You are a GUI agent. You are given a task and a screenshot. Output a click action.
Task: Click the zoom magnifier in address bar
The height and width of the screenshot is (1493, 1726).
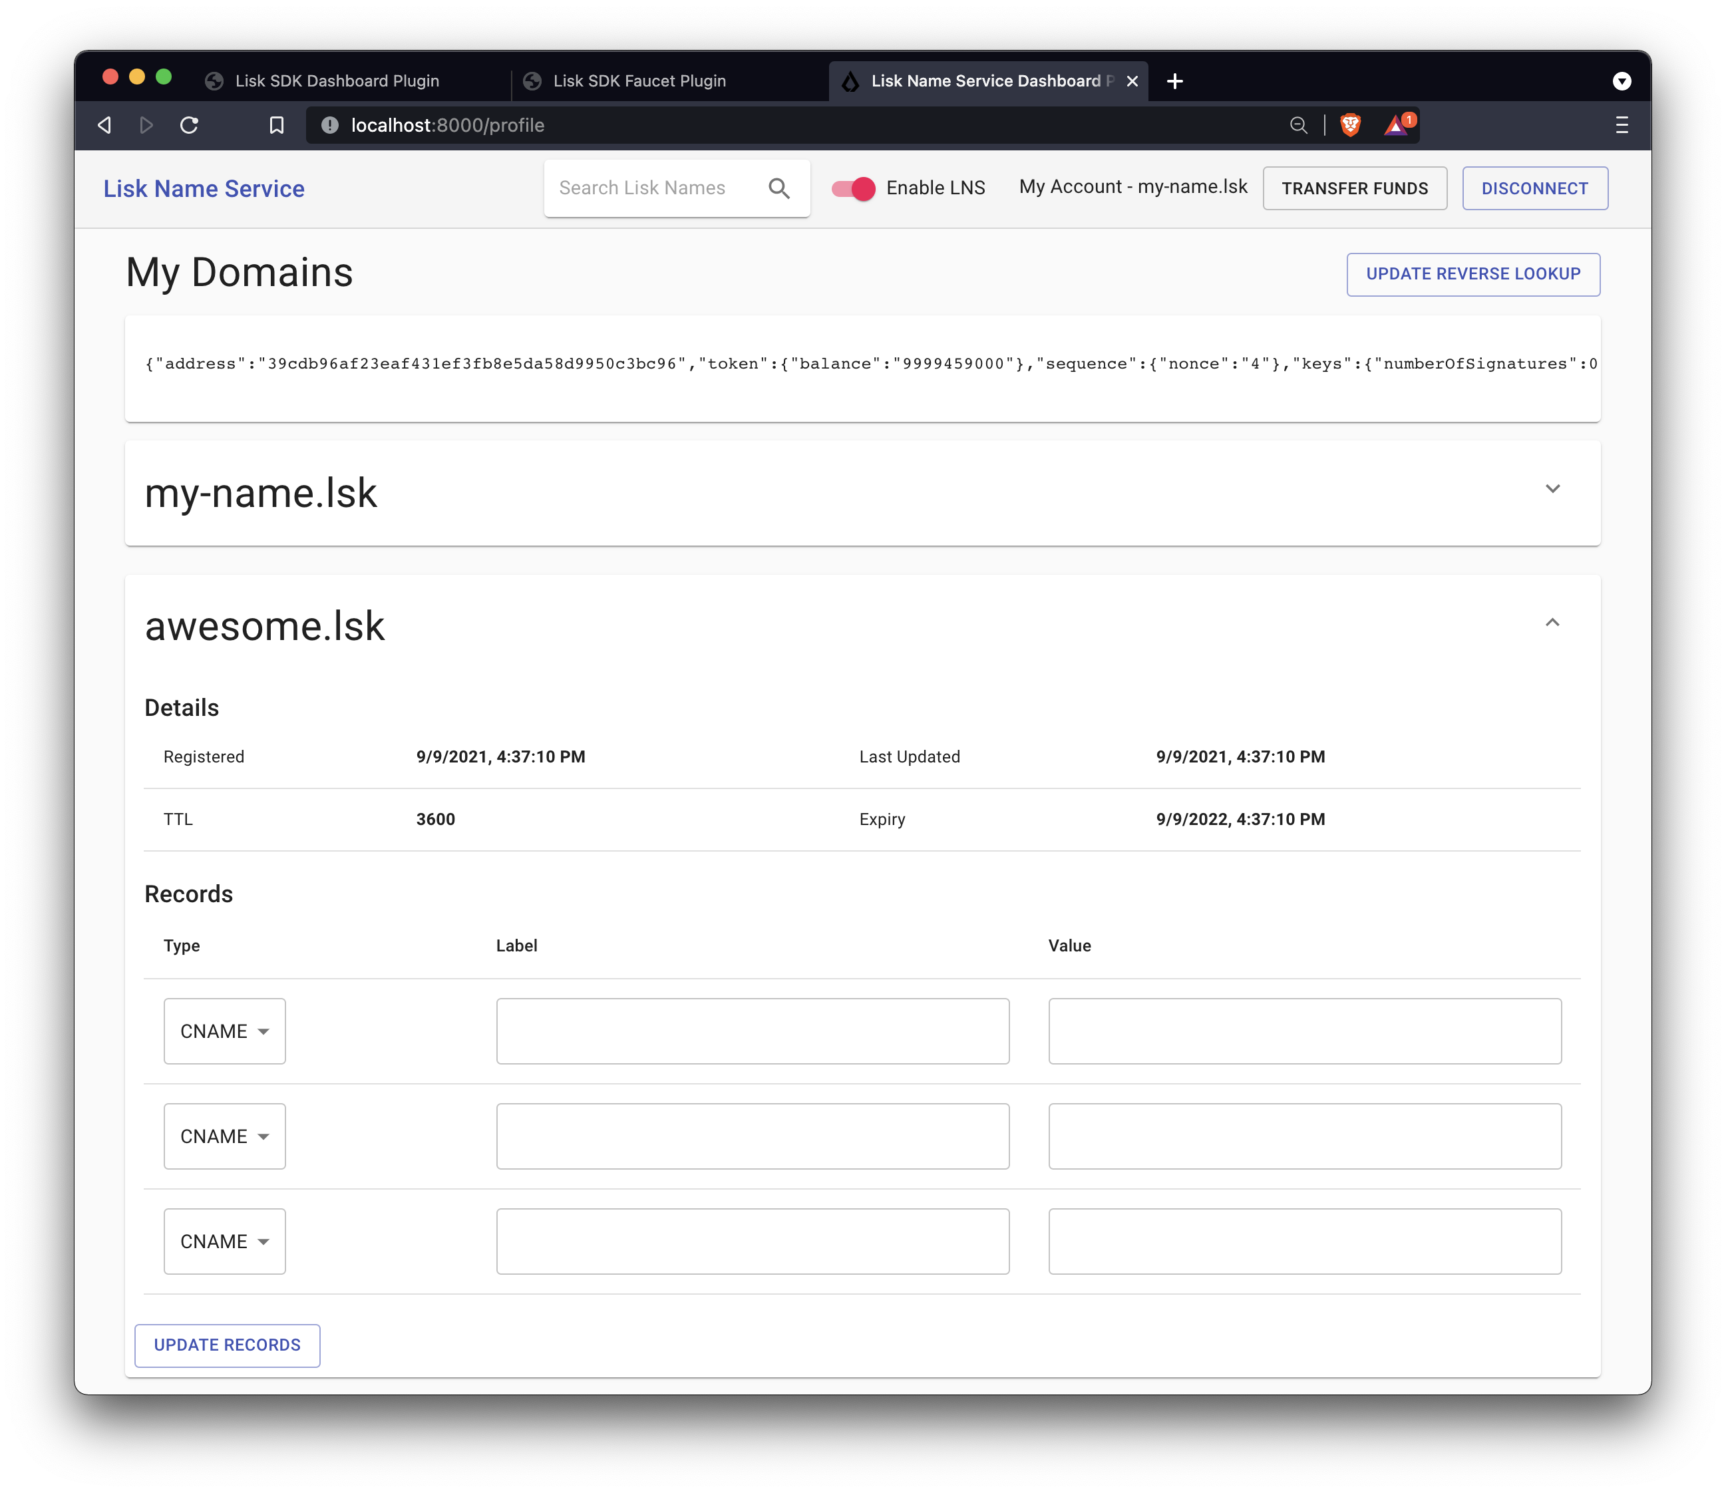click(x=1298, y=125)
